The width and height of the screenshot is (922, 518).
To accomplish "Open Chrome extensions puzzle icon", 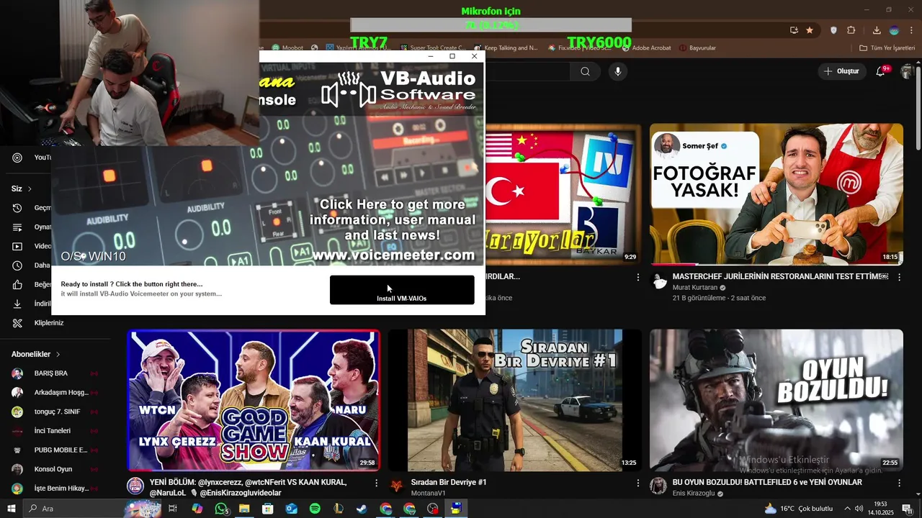I will coord(851,30).
